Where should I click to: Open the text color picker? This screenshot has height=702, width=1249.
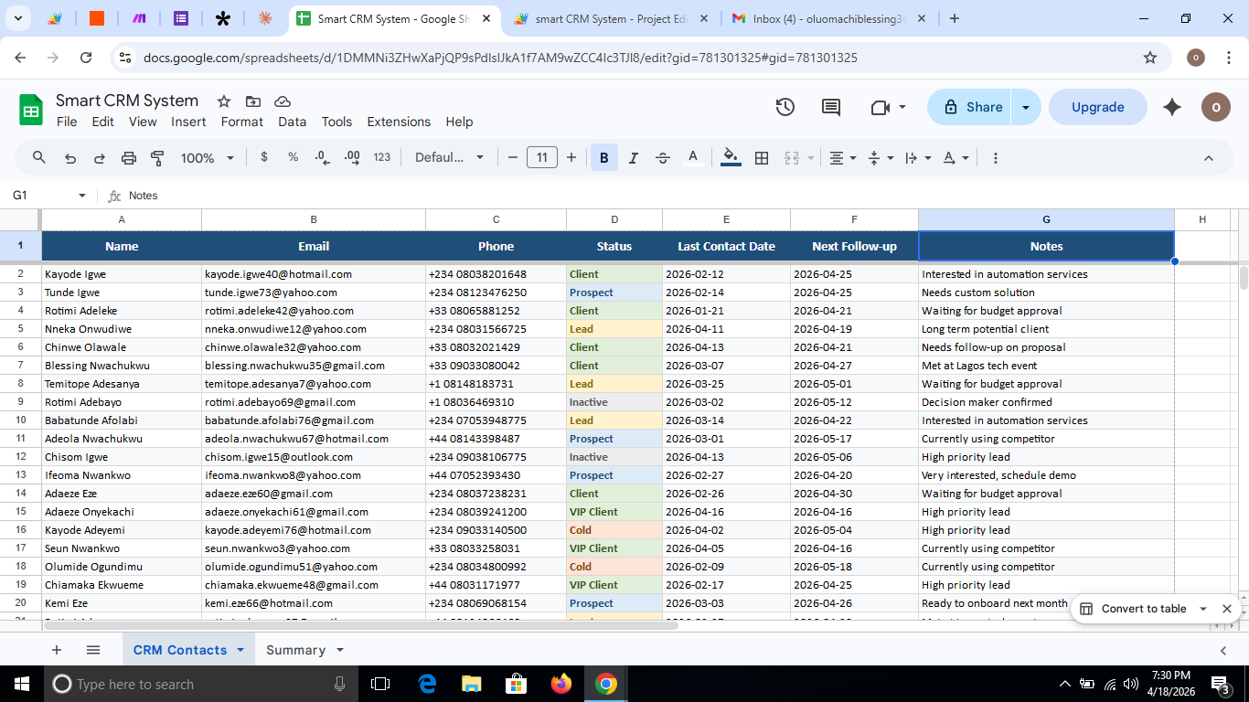click(x=693, y=157)
